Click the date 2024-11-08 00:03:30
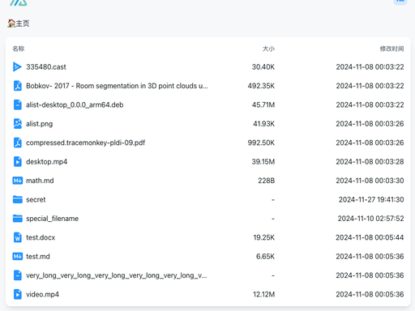 370,181
